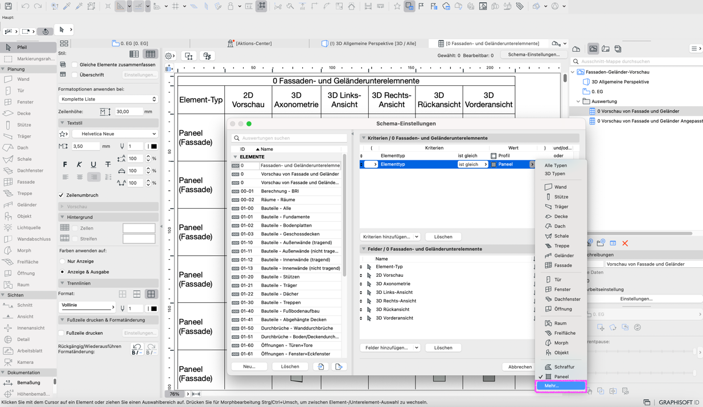Screen dimensions: 703x407
Task: Apply underline (U) text formatting
Action: coord(93,164)
